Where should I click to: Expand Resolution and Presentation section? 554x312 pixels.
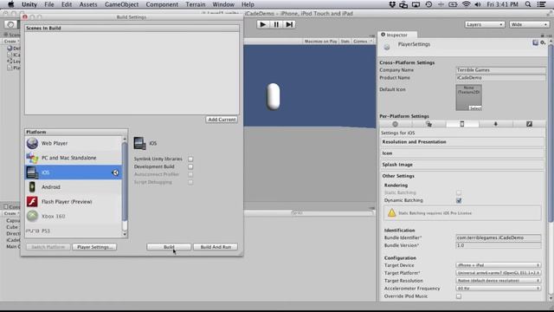coord(462,142)
